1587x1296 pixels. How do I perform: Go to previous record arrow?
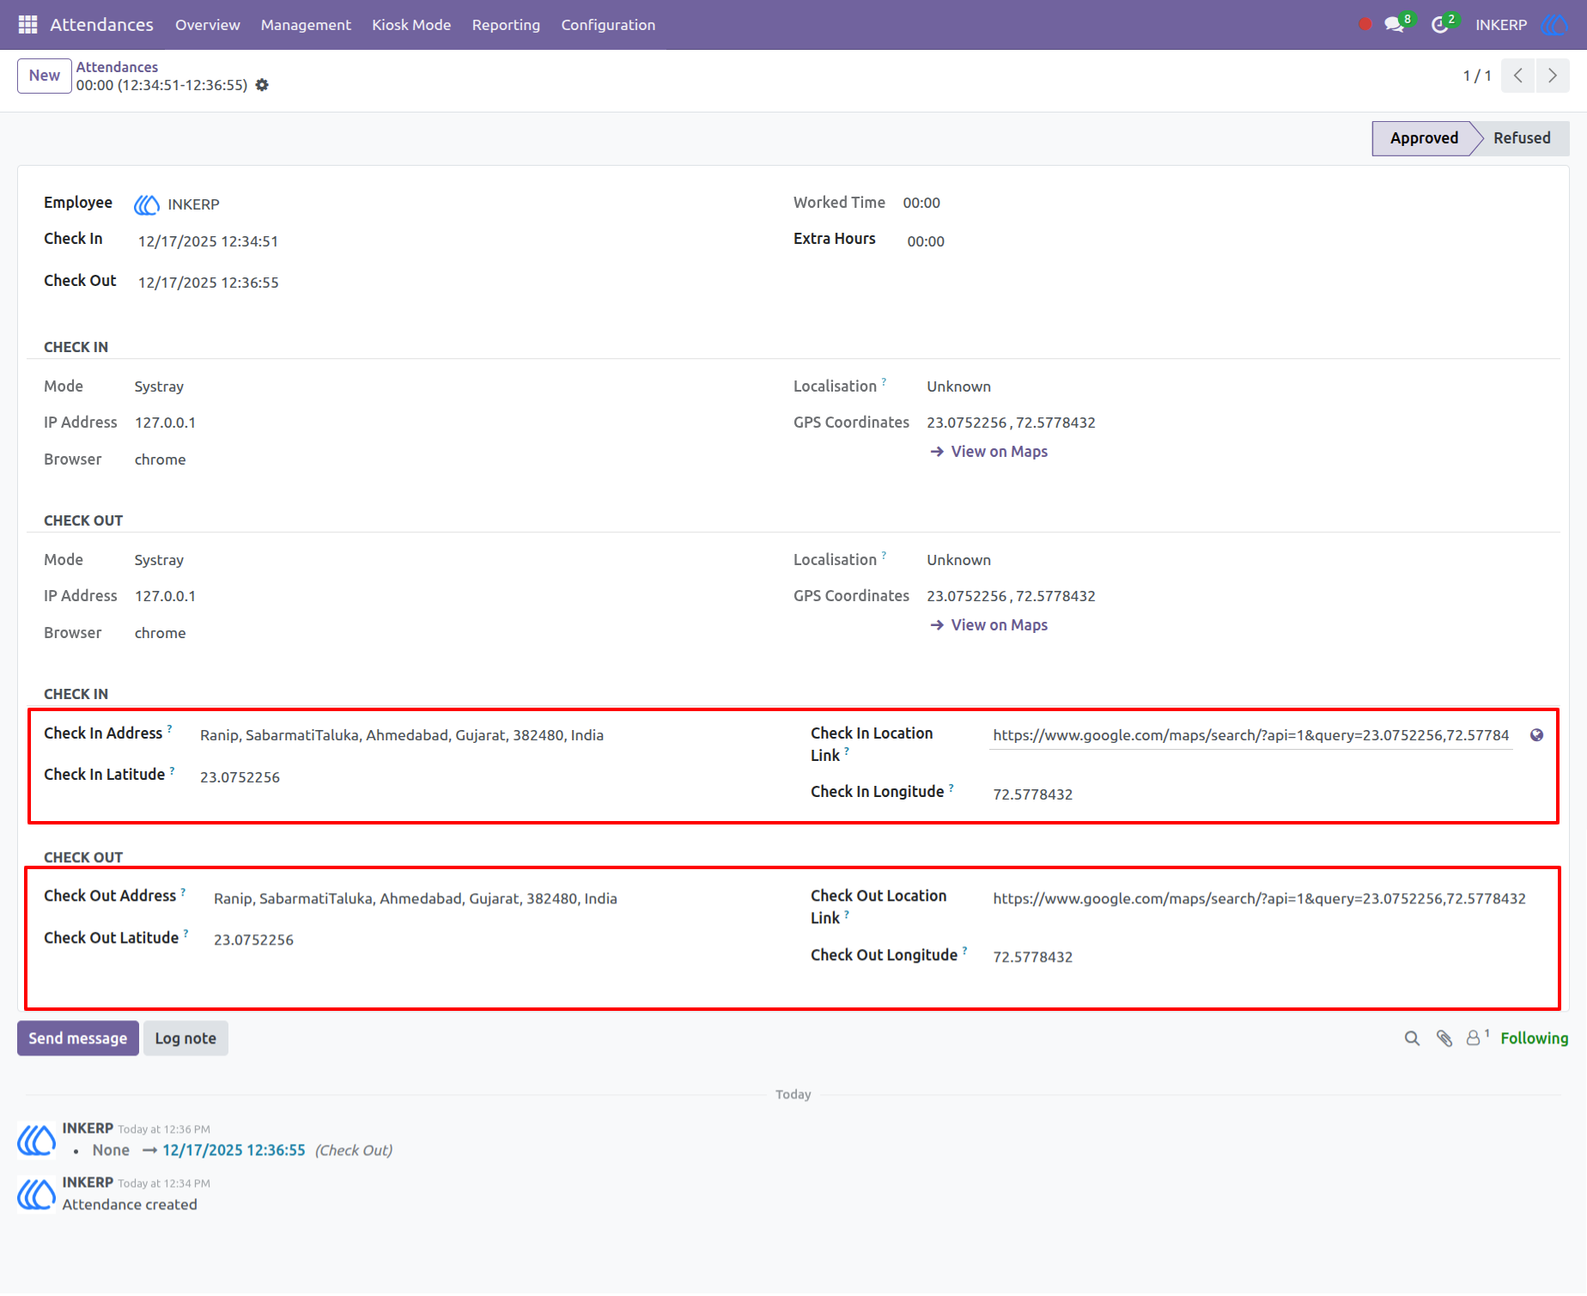pyautogui.click(x=1518, y=76)
